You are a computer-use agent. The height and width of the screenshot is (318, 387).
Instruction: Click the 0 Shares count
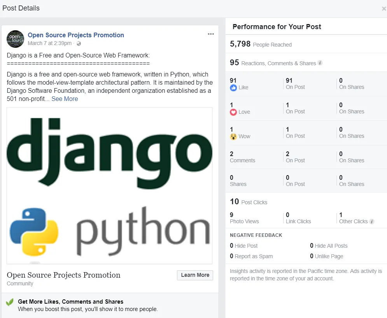pyautogui.click(x=238, y=181)
